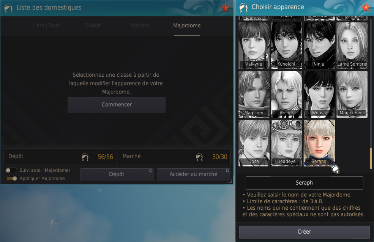Pick the Ninja appearance portrait
Viewport: 374px width, 242px height.
[x=319, y=46]
